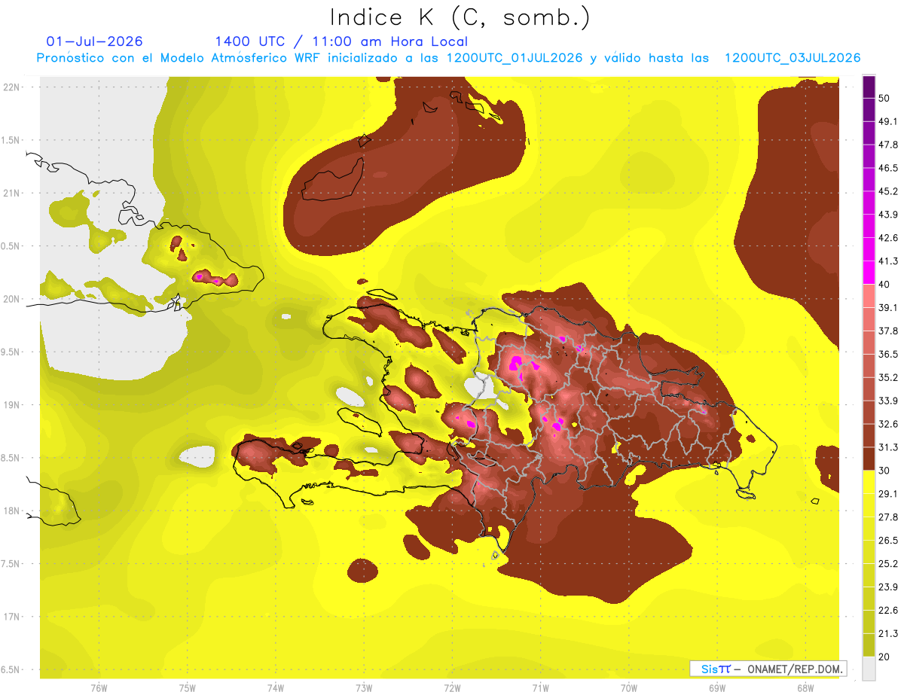Click the colorbar value "27.8"
This screenshot has height=698, width=904.
[x=888, y=517]
